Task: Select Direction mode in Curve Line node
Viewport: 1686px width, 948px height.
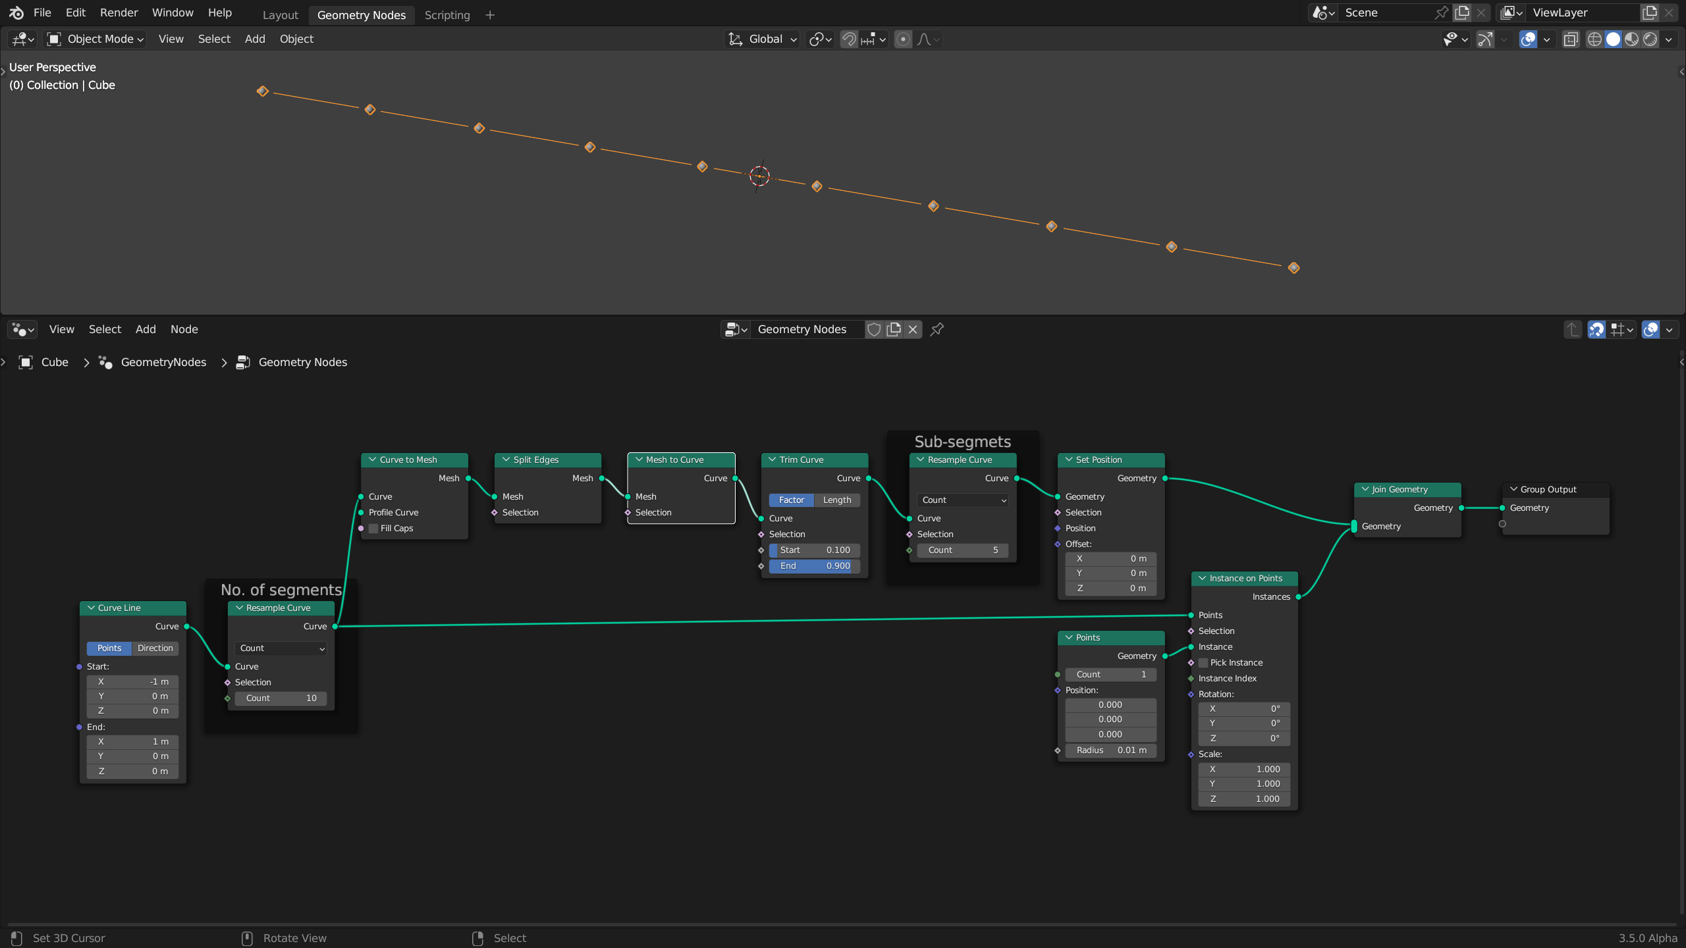Action: click(x=155, y=648)
